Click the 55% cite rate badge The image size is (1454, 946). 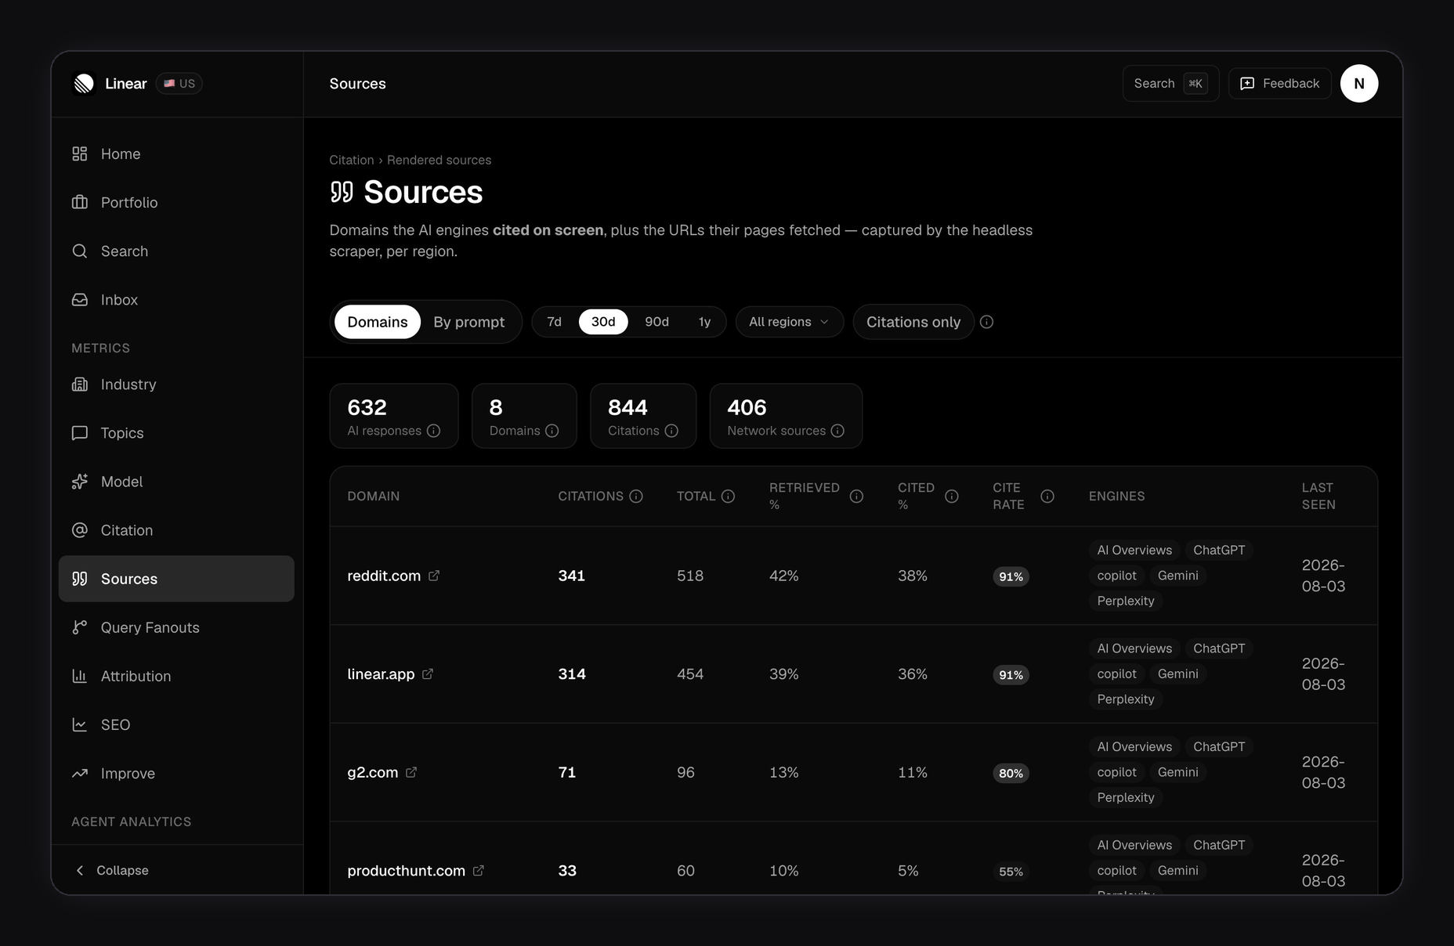tap(1011, 871)
